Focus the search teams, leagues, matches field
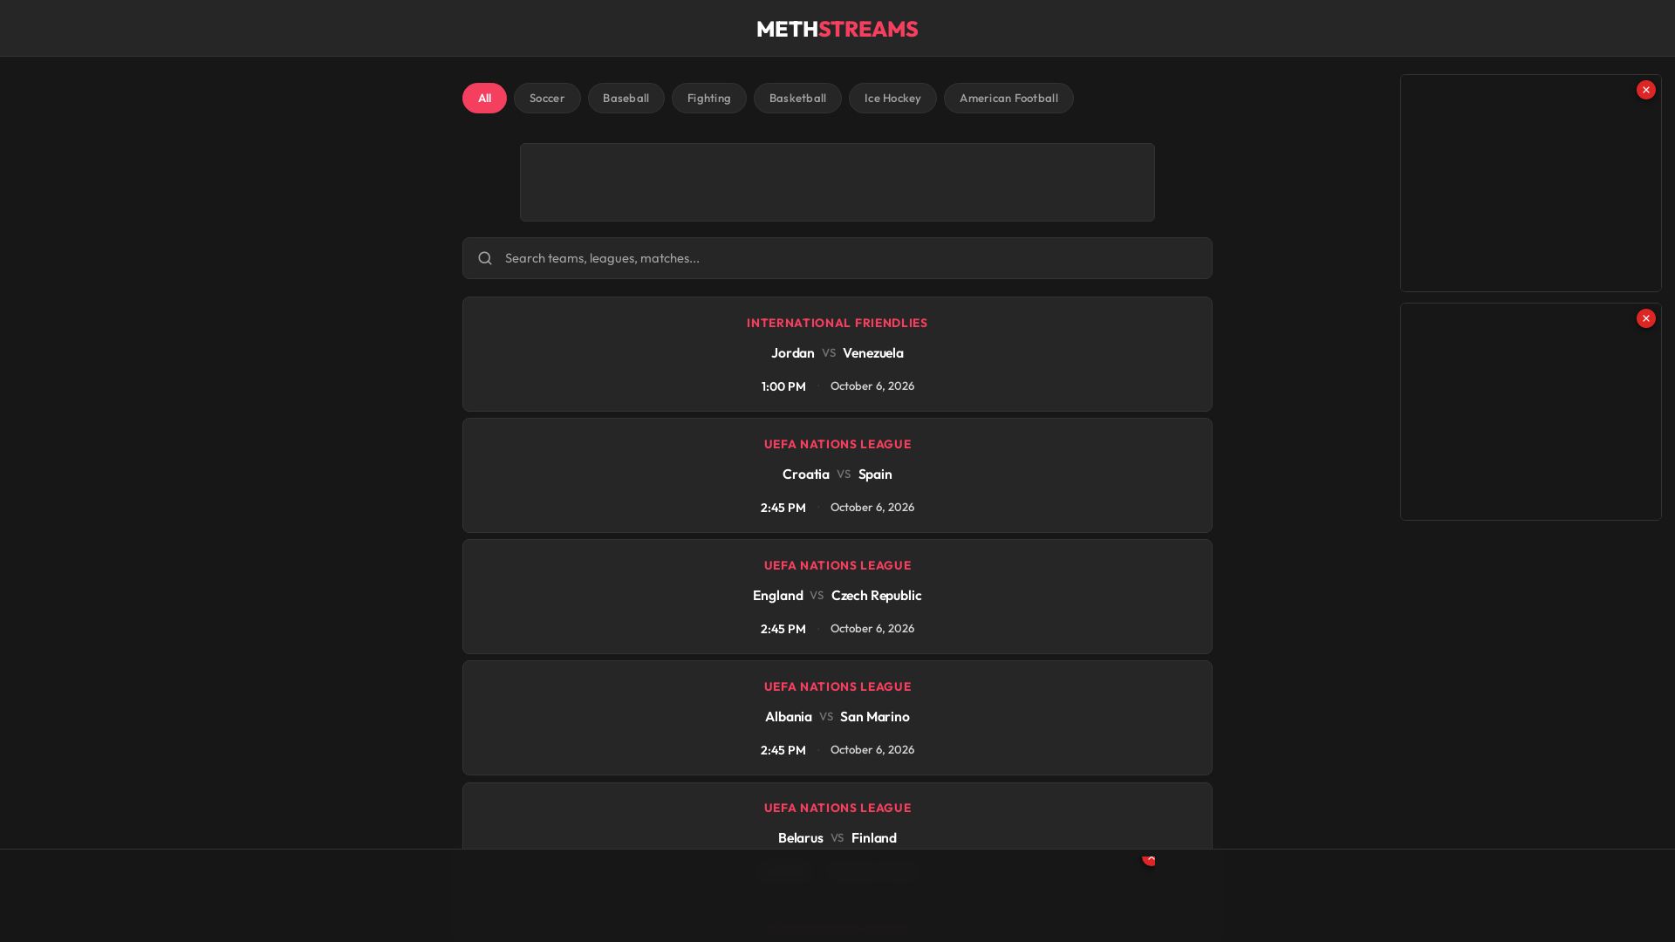The image size is (1675, 942). (837, 258)
